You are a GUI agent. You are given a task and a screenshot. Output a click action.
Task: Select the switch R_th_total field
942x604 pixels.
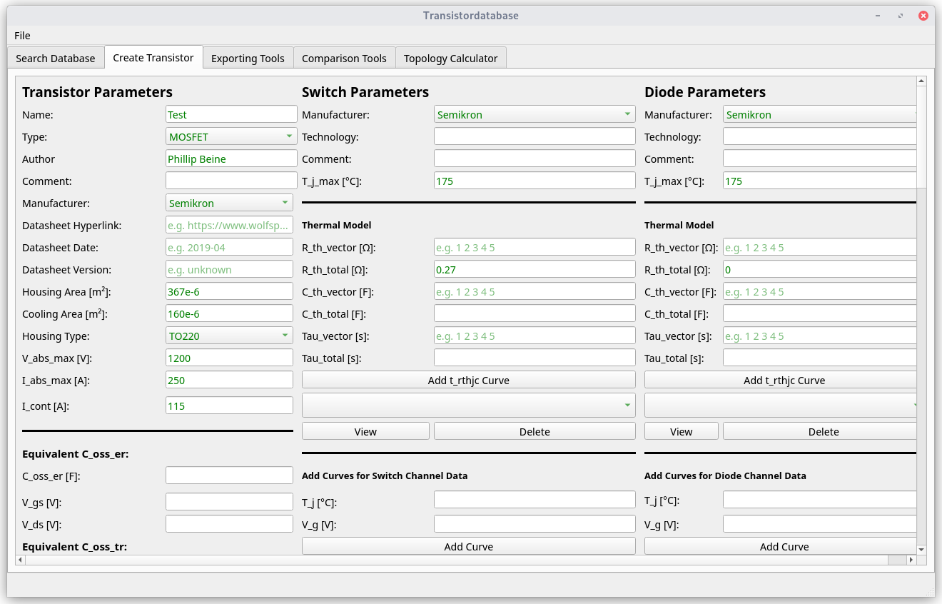[x=534, y=270]
